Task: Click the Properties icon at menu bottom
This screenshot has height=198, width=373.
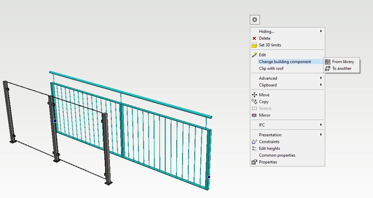Action: coord(254,162)
